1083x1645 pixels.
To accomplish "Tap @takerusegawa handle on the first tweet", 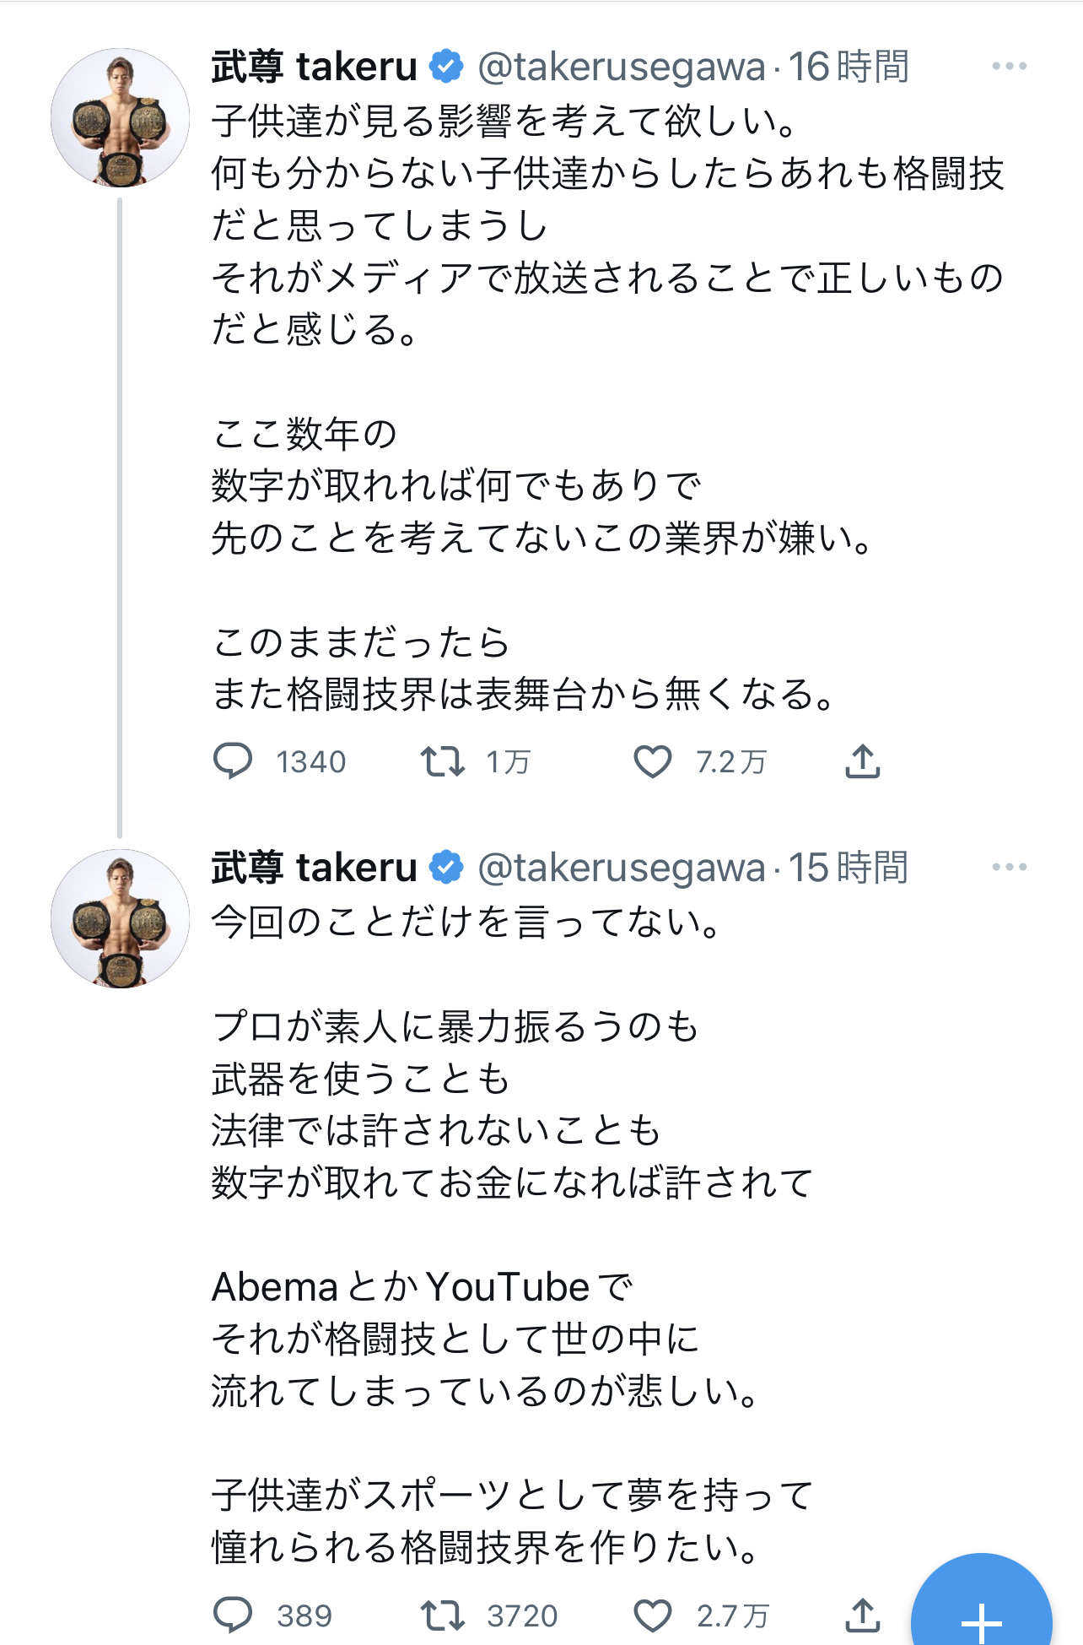I will click(x=622, y=67).
